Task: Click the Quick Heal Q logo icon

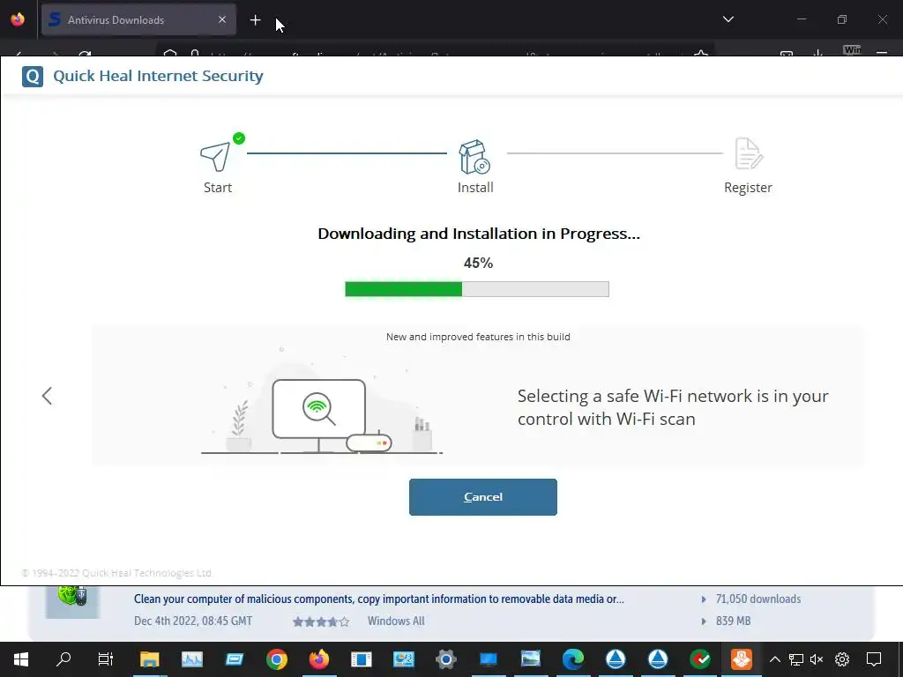Action: pos(33,76)
